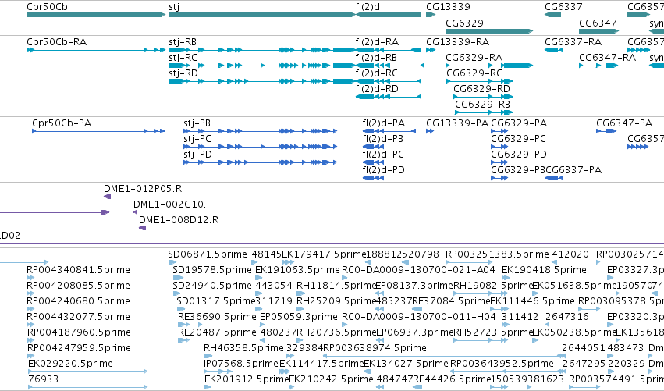Viewport: 664px width, 391px height.
Task: Select the fl(2)d-PA protein label
Action: (384, 123)
